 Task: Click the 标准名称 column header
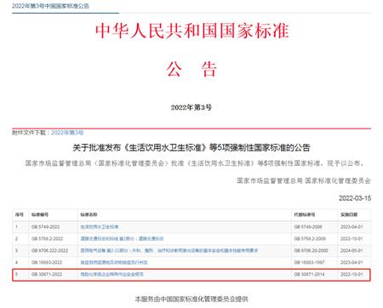click(89, 214)
